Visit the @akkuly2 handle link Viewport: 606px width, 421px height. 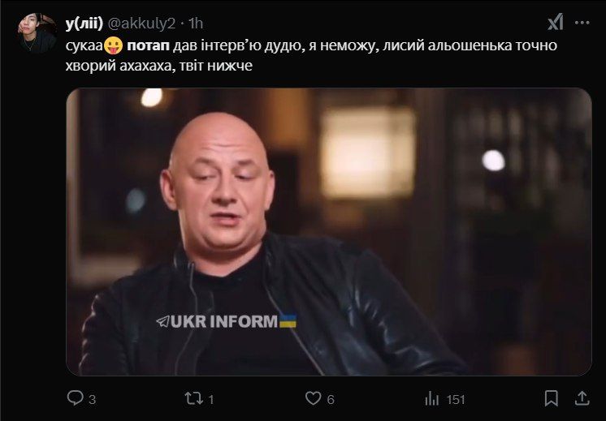click(x=141, y=24)
